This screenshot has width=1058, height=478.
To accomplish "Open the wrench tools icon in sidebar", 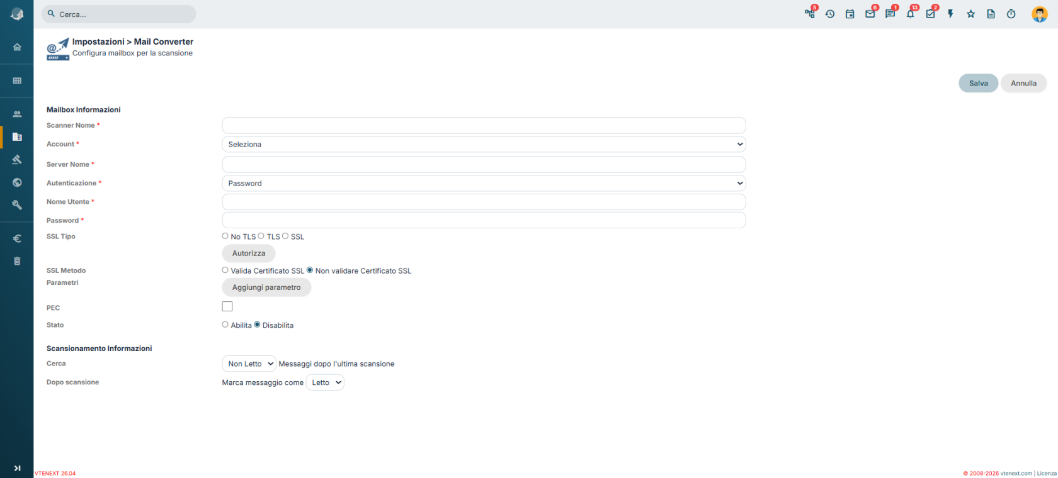I will pyautogui.click(x=17, y=205).
